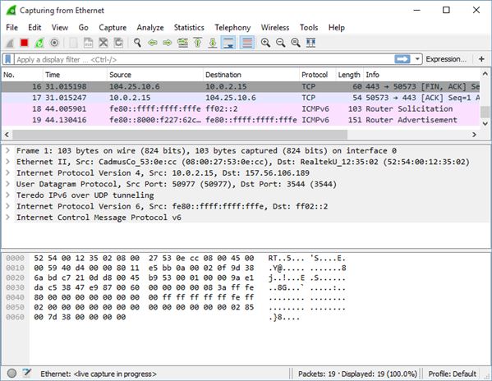Select packet 19 Router Advertisement row

pyautogui.click(x=241, y=120)
